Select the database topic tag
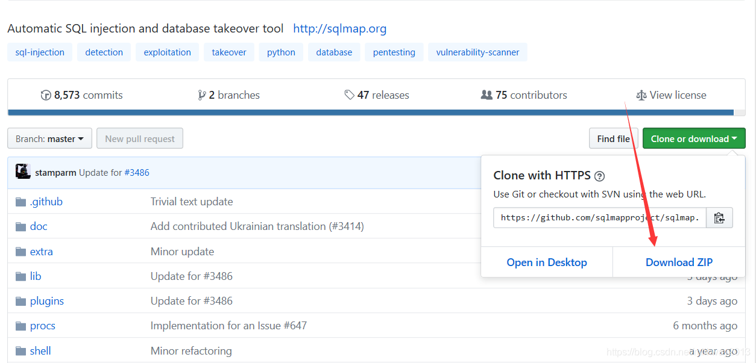The image size is (756, 363). click(334, 52)
